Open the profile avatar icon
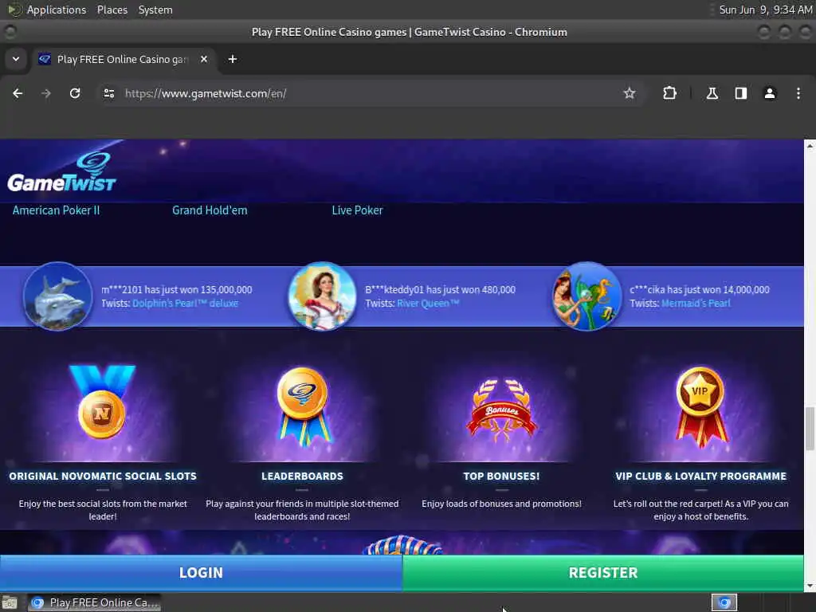Image resolution: width=816 pixels, height=612 pixels. click(770, 93)
